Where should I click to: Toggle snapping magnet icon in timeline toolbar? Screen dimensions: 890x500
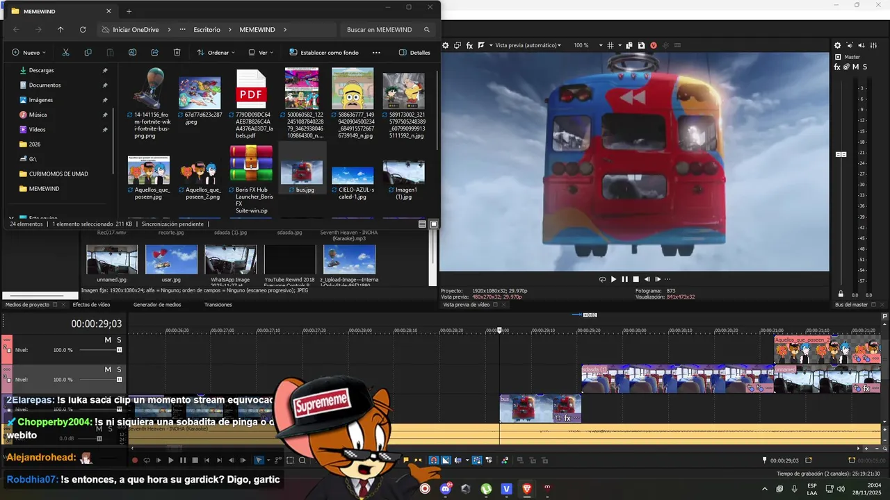[433, 460]
